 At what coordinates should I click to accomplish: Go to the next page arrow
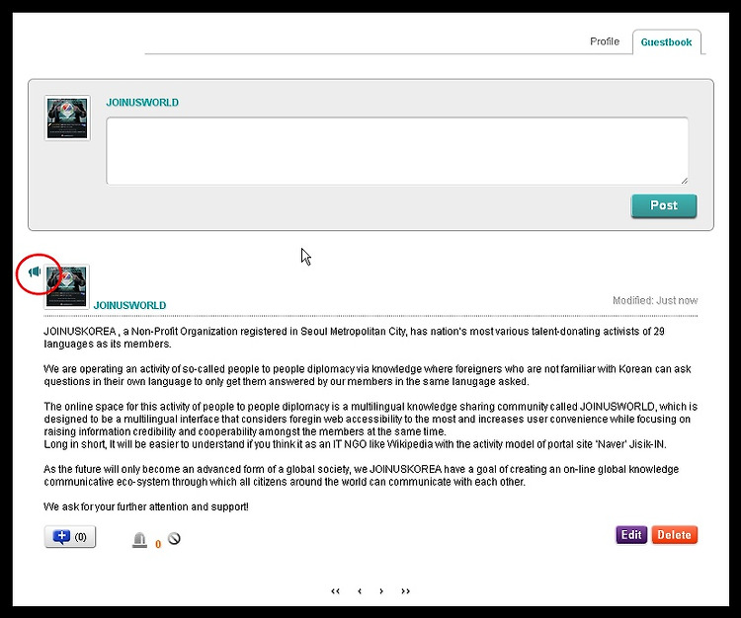coord(381,591)
